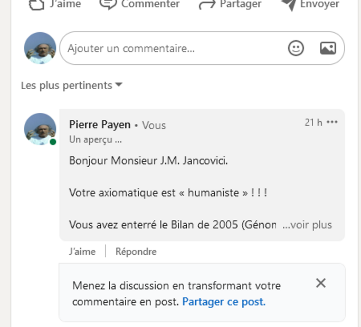361x327 pixels.
Task: Focus the Ajouter un commentaire field
Action: (174, 49)
